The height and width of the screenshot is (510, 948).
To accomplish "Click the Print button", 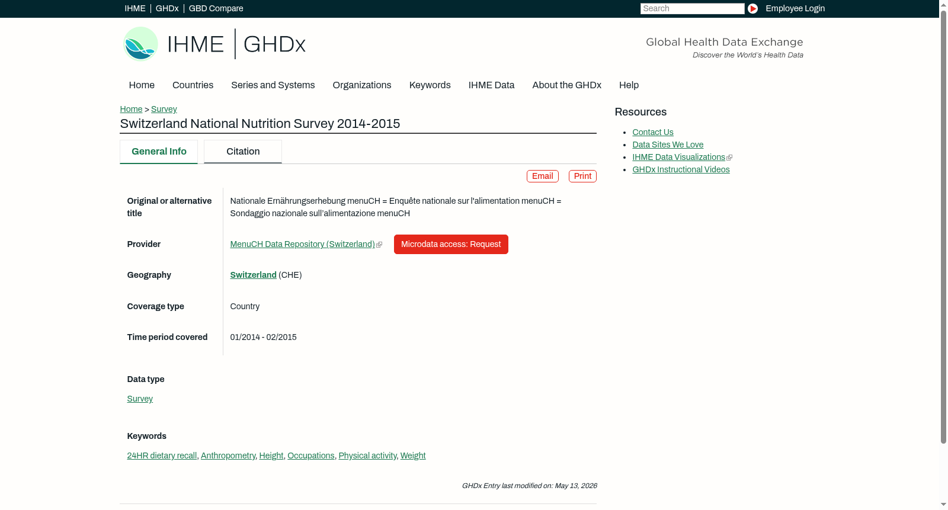I will tap(582, 176).
